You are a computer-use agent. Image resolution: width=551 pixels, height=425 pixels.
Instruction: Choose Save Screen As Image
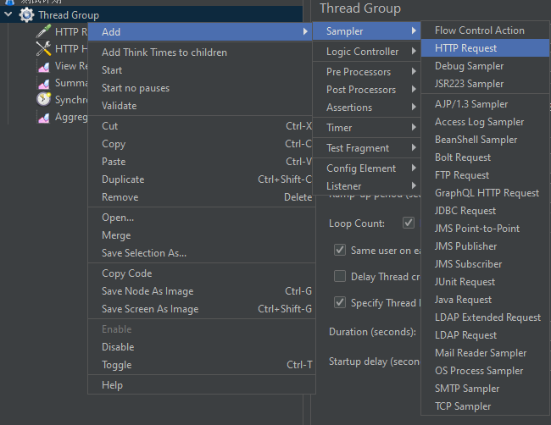point(202,308)
